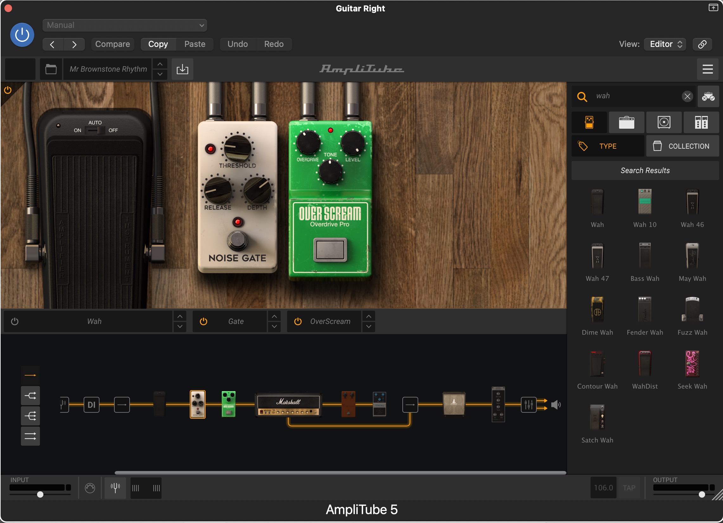Toggle the Gate slot power button

coord(203,321)
